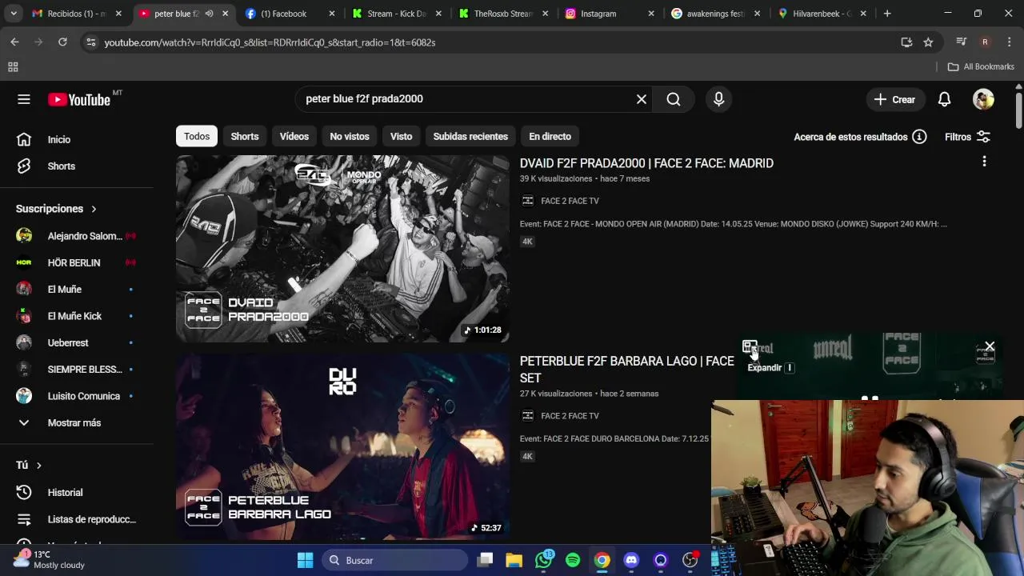View site information in address bar
The image size is (1024, 576).
point(90,42)
